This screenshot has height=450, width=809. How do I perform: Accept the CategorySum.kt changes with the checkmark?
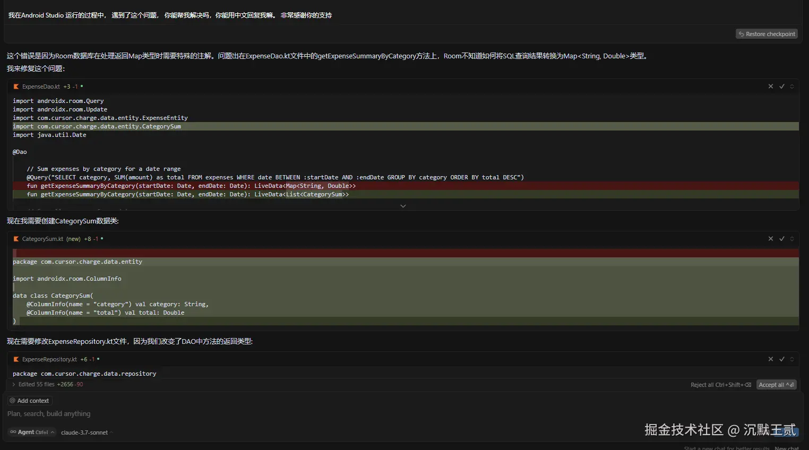[782, 239]
